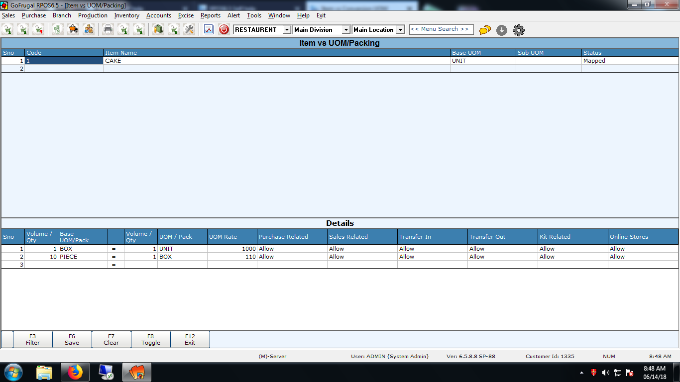Open the chart report toolbar icon
The image size is (680, 382).
209,30
